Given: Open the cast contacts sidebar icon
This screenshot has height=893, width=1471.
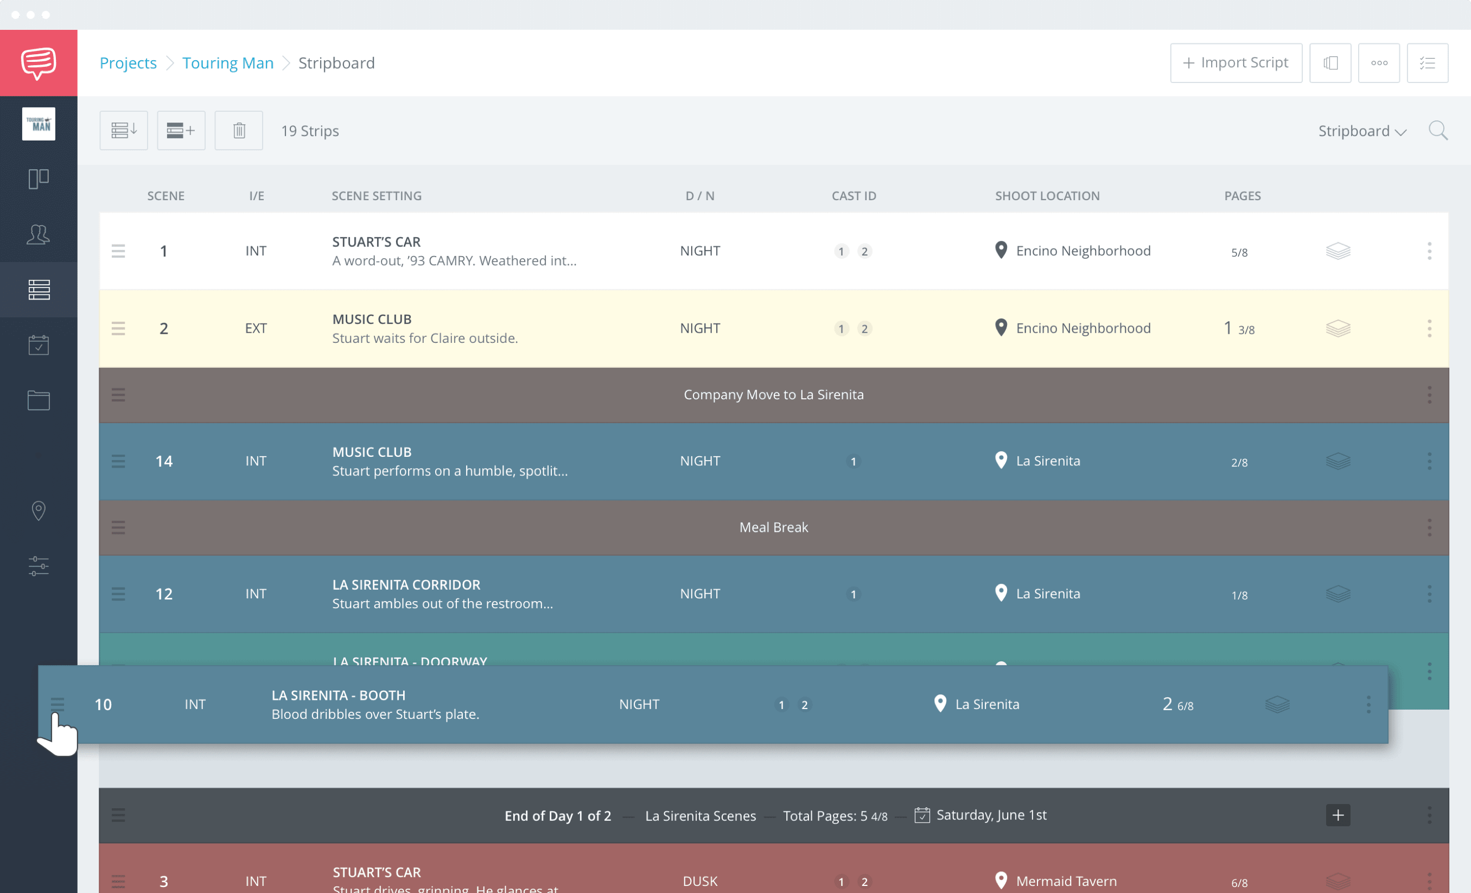Looking at the screenshot, I should (38, 234).
